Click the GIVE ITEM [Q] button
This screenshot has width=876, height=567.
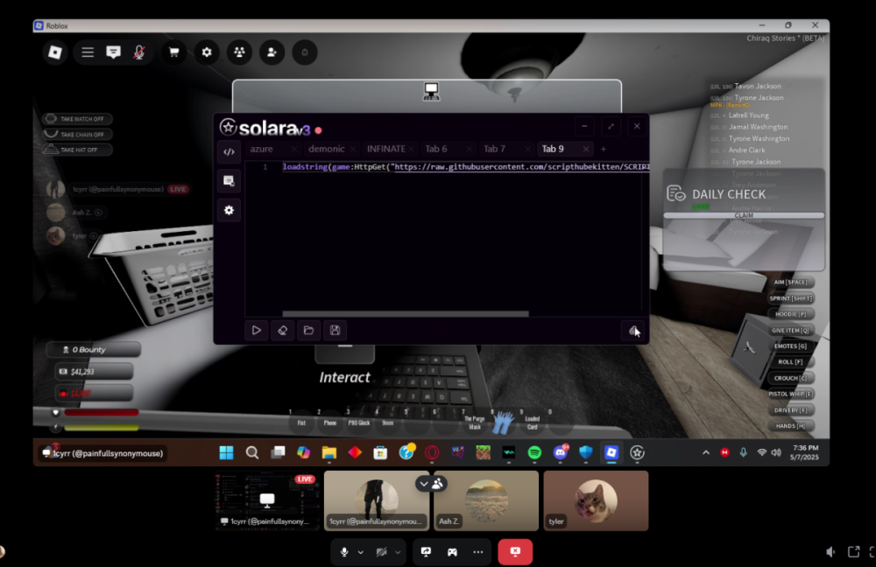pyautogui.click(x=790, y=331)
